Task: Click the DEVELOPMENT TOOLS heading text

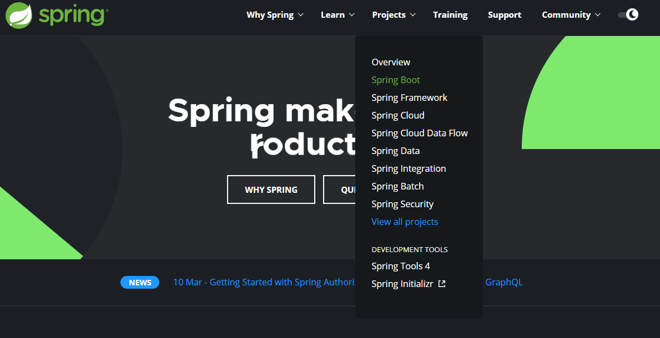Action: click(x=410, y=250)
